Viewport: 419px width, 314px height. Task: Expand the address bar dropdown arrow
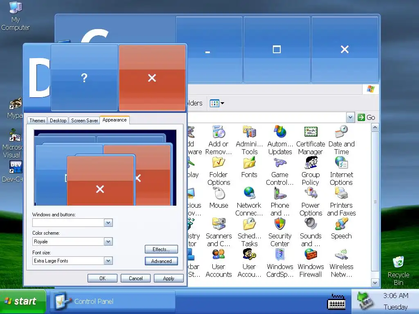click(350, 117)
